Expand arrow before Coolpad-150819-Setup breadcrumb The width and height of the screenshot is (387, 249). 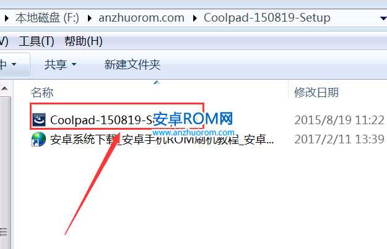pos(194,18)
